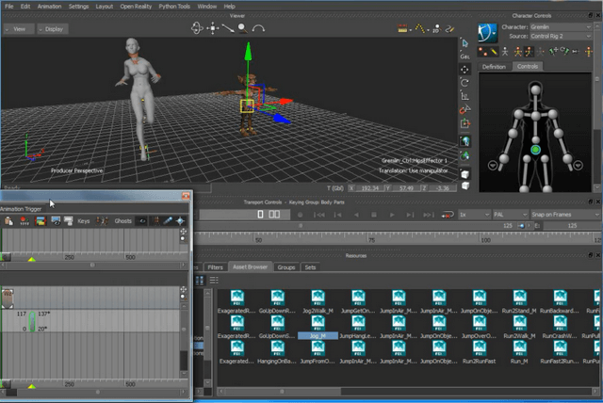The image size is (603, 403).
Task: Click the hips effector on character figure
Action: click(534, 150)
